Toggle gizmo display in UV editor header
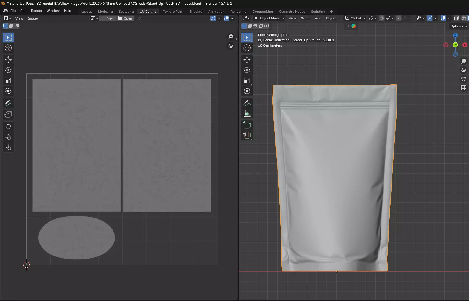The image size is (469, 301). point(213,18)
